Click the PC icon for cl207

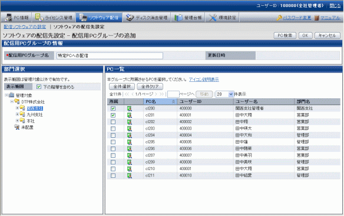(130, 155)
